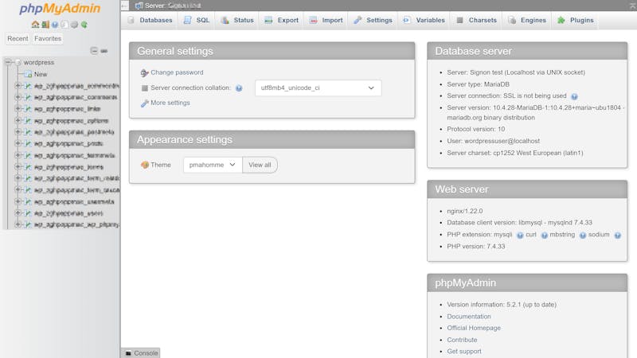Screen dimensions: 637x358
Task: Click the help icon after sodium extension
Action: pos(618,235)
